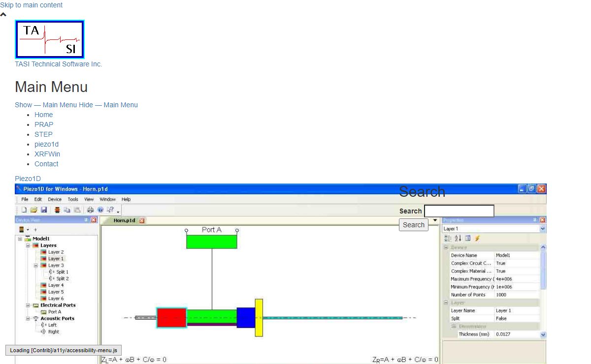Click the New document toolbar icon
This screenshot has height=364, width=591.
coord(24,210)
